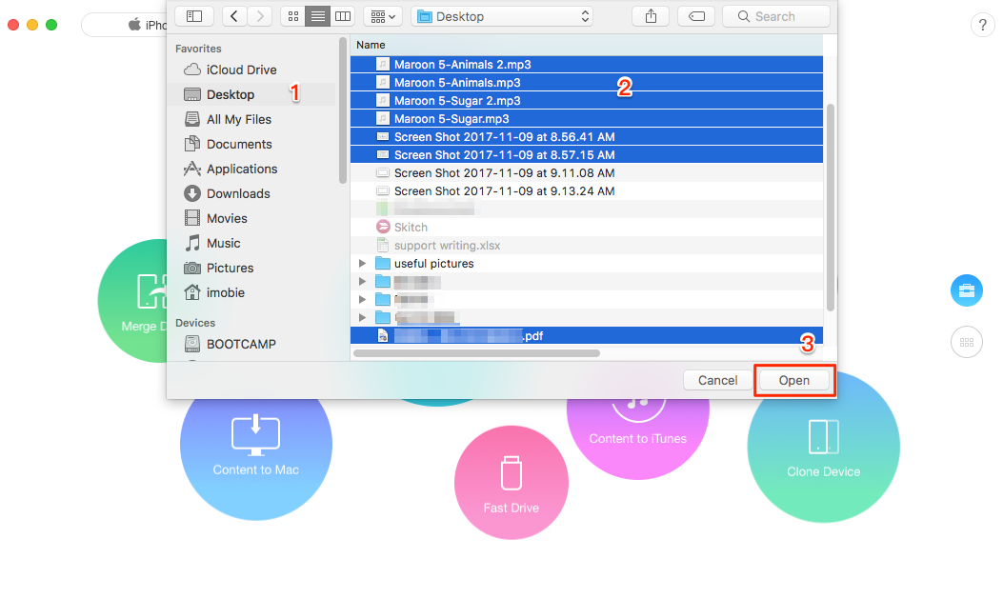Select Maroon 5-Sugar.mp3 file
This screenshot has width=1003, height=599.
(587, 119)
